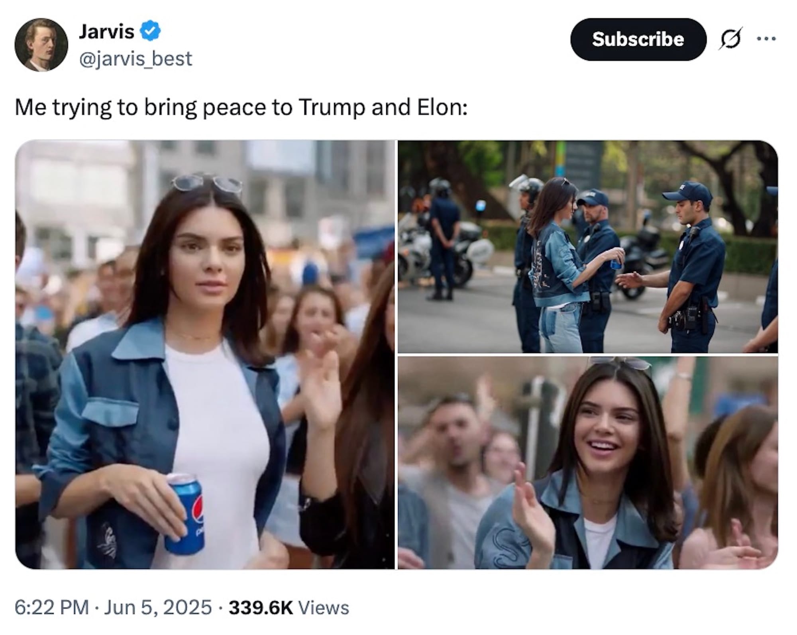797x635 pixels.
Task: Click the tweet text about Trump and Elon
Action: [241, 108]
